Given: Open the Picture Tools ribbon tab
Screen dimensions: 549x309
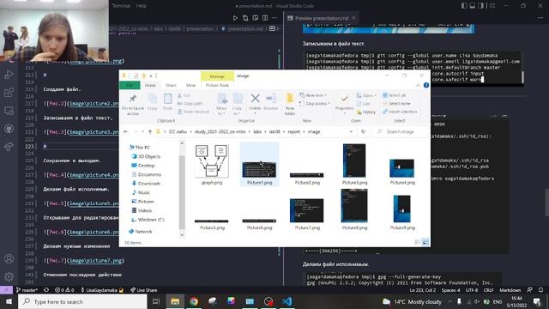Looking at the screenshot, I should pyautogui.click(x=217, y=85).
